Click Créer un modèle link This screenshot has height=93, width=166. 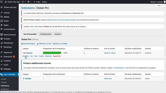pos(60,44)
